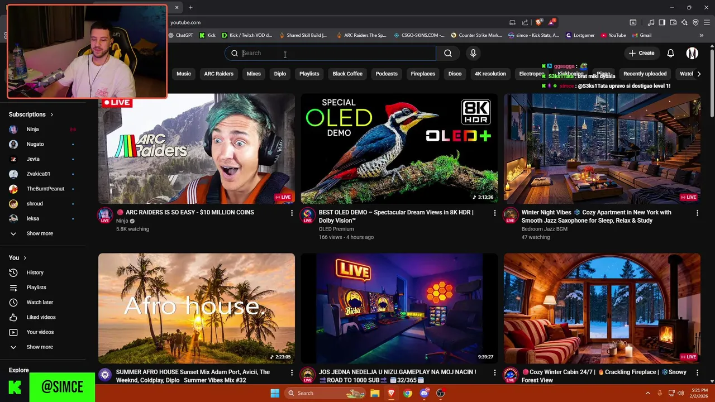Focus the YouTube search field
This screenshot has height=402, width=715.
[330, 53]
